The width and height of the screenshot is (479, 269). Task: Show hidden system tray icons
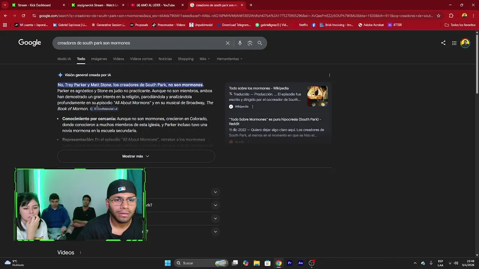pyautogui.click(x=415, y=263)
